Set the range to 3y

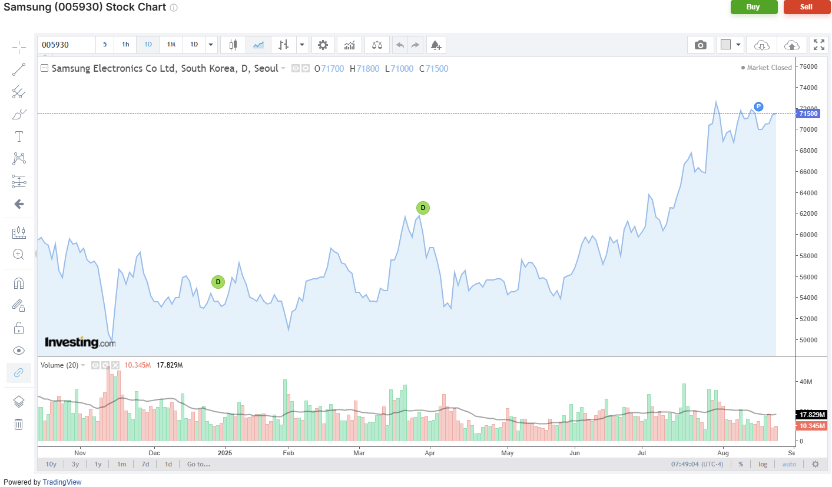click(75, 464)
